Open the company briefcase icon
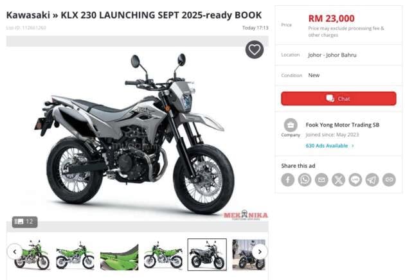Screen dimensions: 405x280 click(x=291, y=125)
